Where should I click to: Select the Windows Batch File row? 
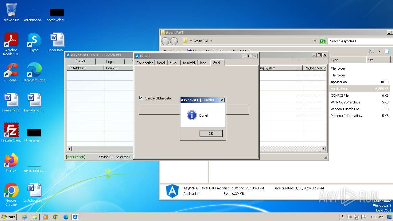point(360,109)
